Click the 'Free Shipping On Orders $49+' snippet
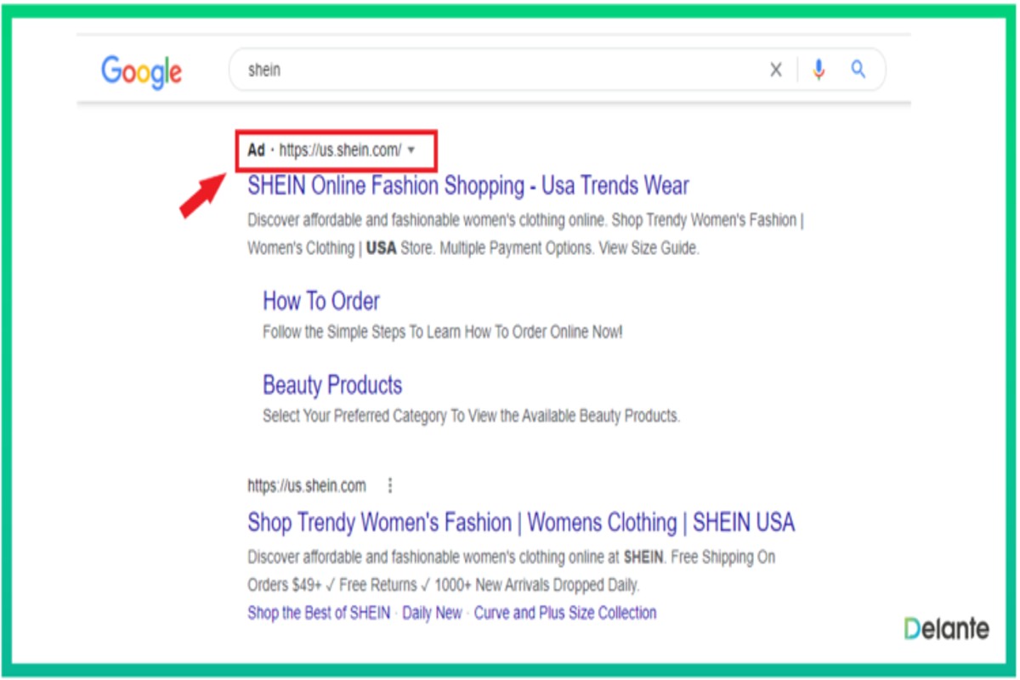The width and height of the screenshot is (1020, 680). (511, 571)
